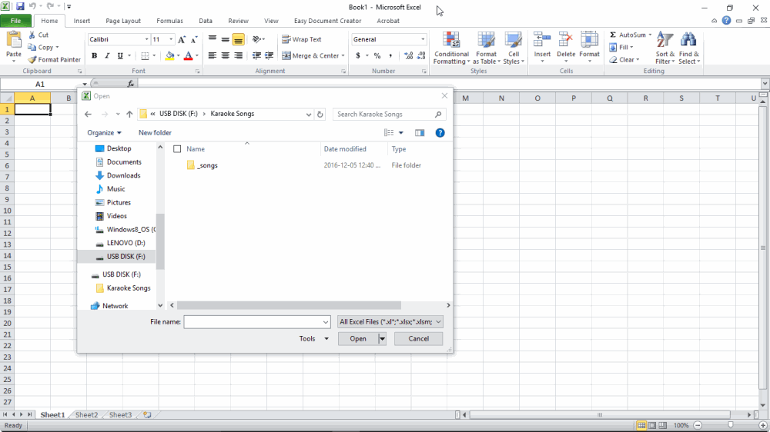The height and width of the screenshot is (432, 770).
Task: Click the AutoSum sigma icon
Action: (x=613, y=35)
